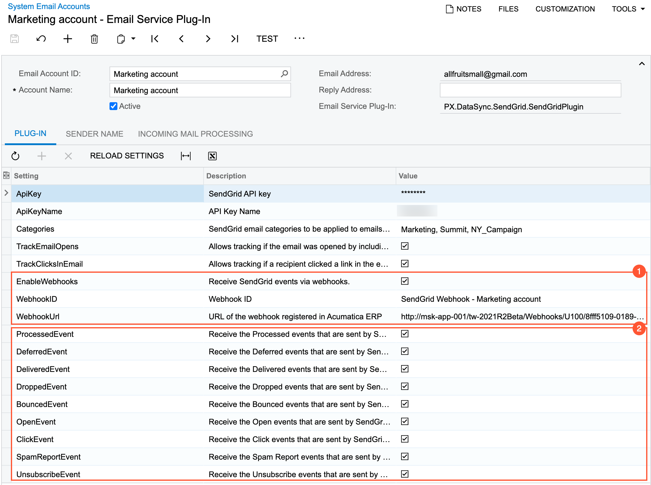This screenshot has height=485, width=651.
Task: Go to next record arrow
Action: pos(208,39)
